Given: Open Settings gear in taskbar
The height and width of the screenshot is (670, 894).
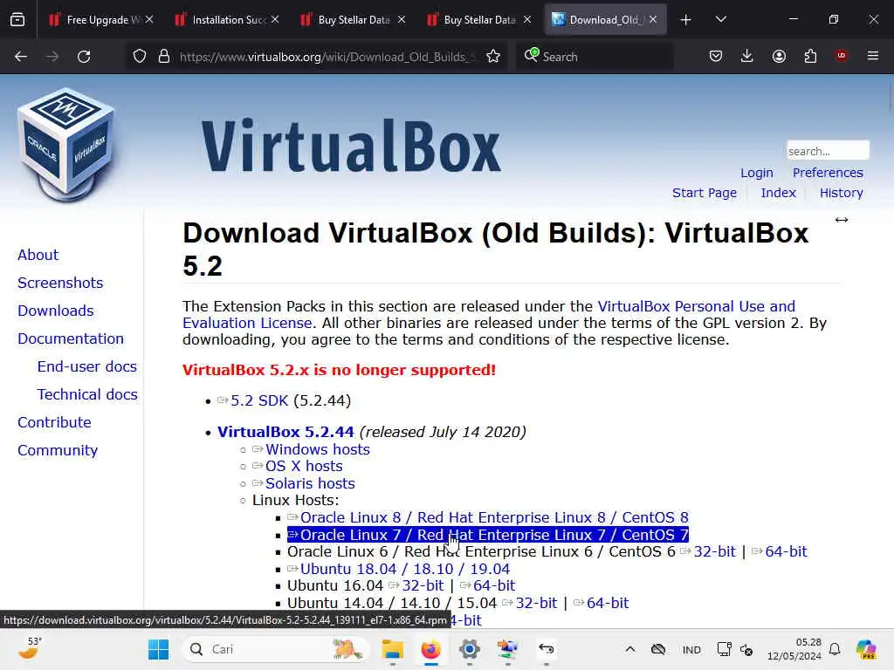Looking at the screenshot, I should click(x=469, y=649).
